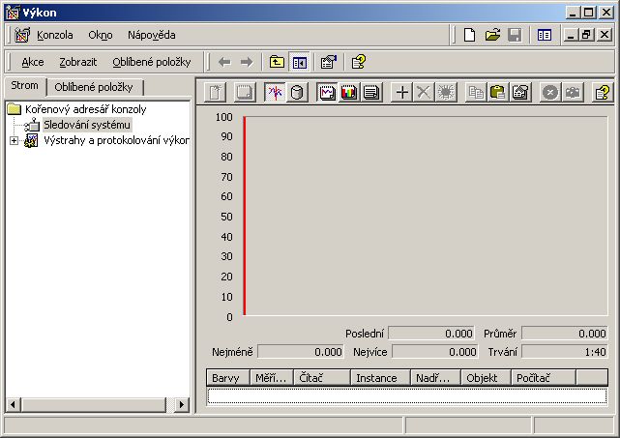This screenshot has height=438, width=620.
Task: Click the Back arrow icon
Action: pos(224,62)
